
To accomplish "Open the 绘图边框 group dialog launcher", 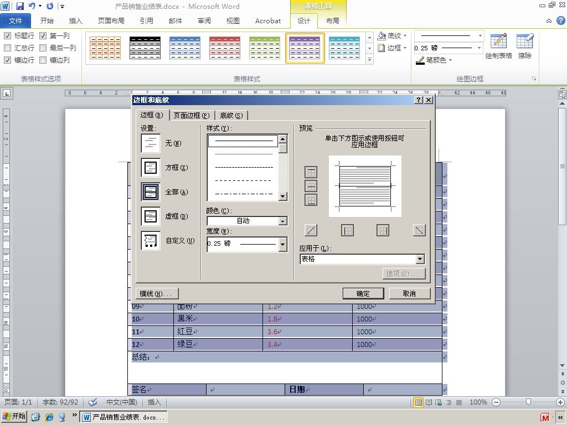I will point(534,79).
